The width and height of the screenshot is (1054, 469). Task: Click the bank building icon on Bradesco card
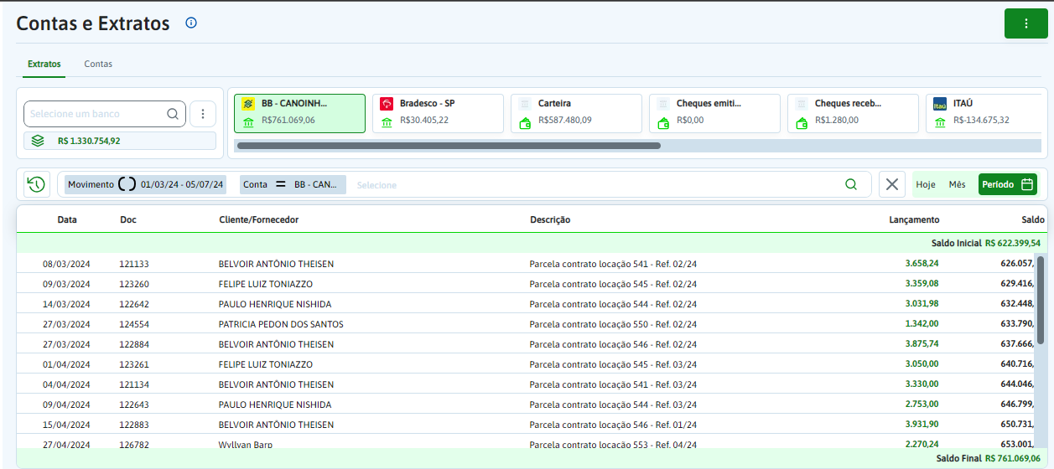tap(387, 122)
